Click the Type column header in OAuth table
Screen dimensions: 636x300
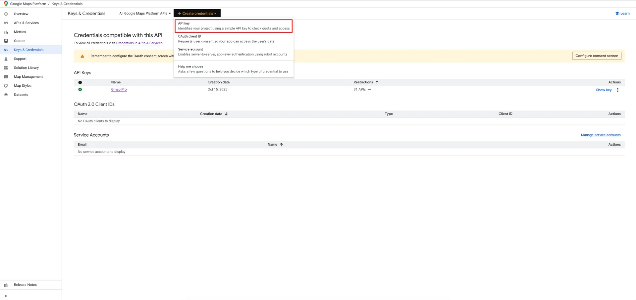pyautogui.click(x=389, y=114)
